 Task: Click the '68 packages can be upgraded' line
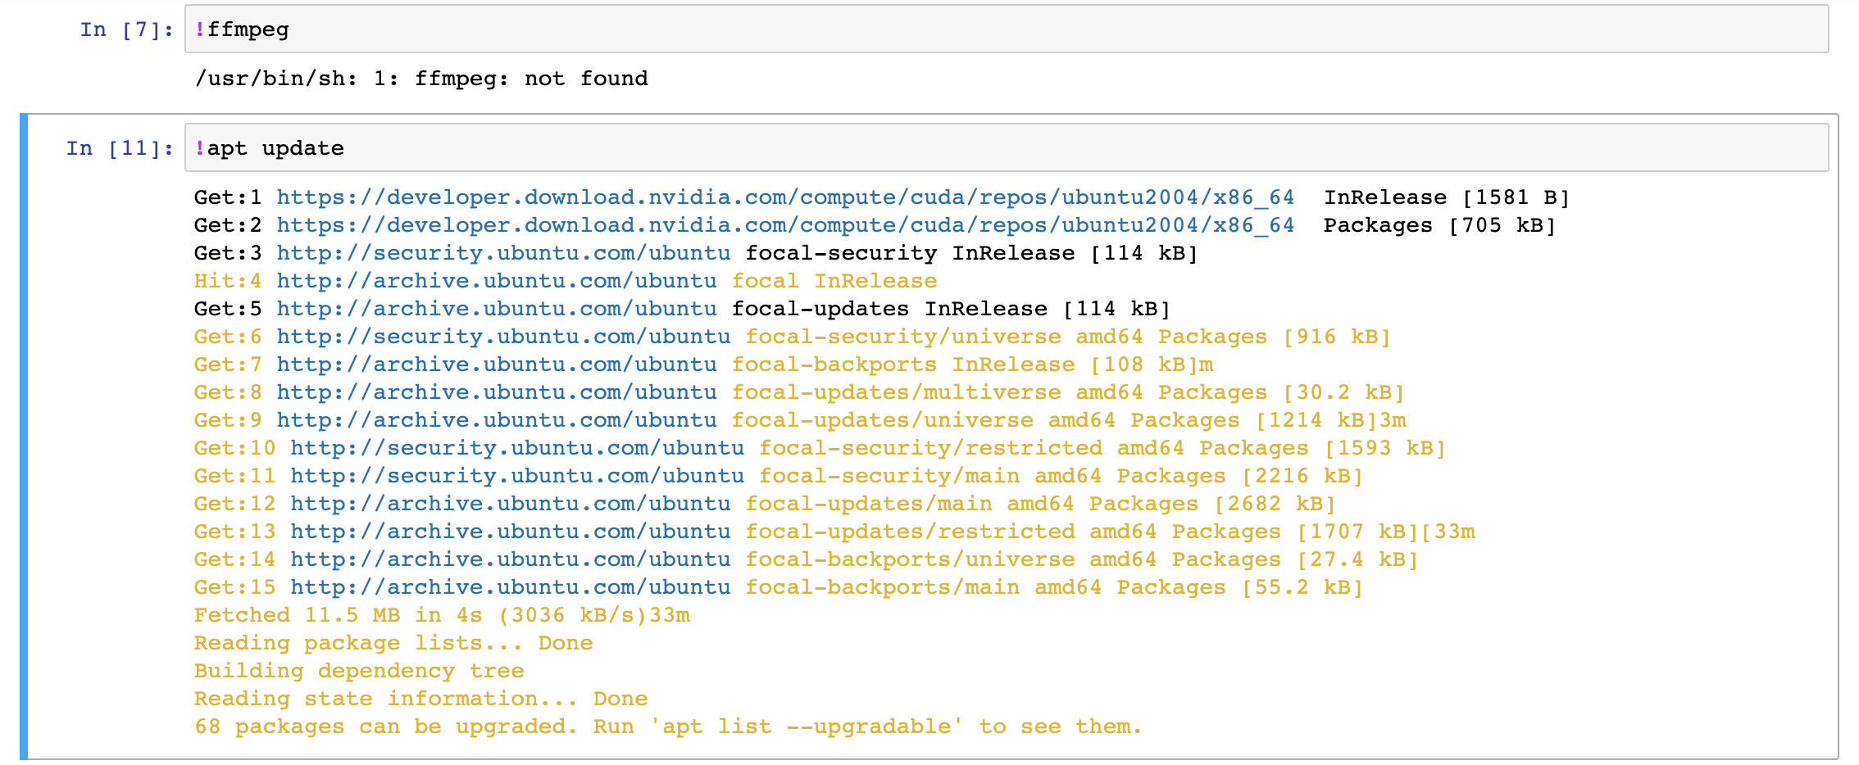[668, 727]
